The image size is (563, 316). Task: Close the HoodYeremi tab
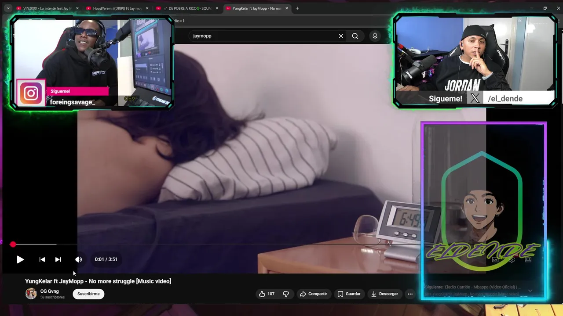147,8
